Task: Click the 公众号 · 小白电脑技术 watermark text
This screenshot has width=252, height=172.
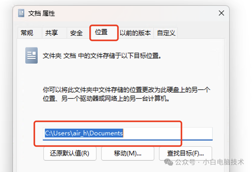Action: pos(210,162)
